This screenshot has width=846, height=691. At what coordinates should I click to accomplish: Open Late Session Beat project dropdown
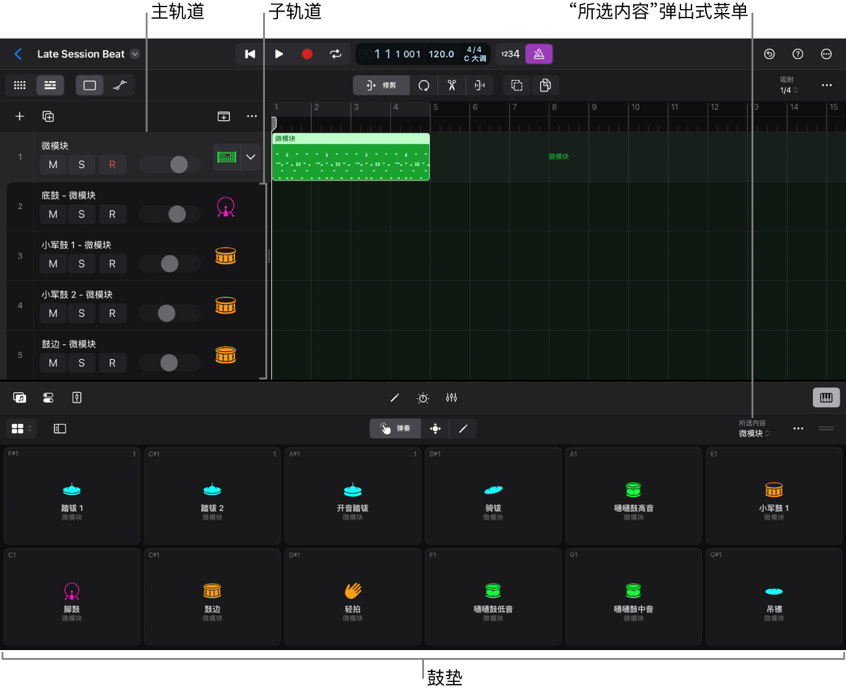point(135,54)
